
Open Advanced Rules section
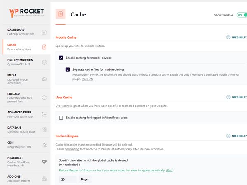tap(26, 114)
